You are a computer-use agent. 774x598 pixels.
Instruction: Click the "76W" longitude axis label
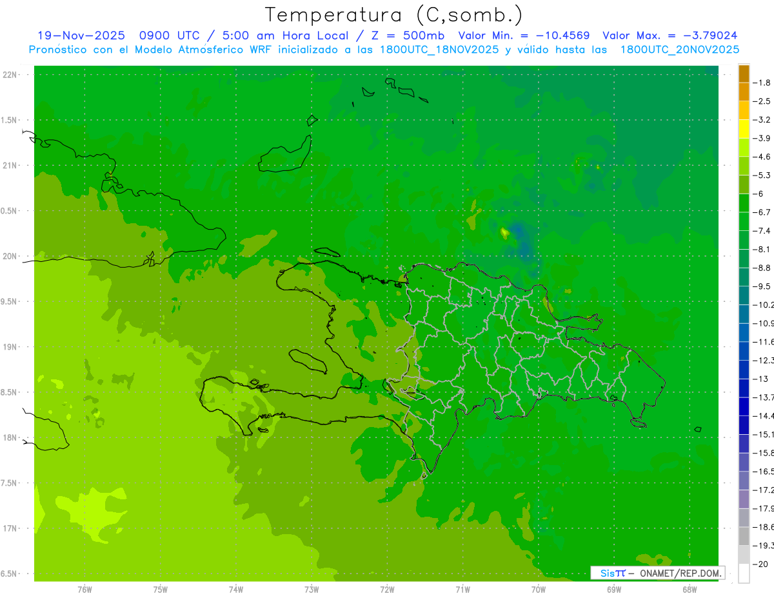(84, 590)
